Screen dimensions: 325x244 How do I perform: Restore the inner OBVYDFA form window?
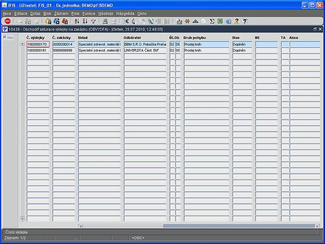click(315, 29)
